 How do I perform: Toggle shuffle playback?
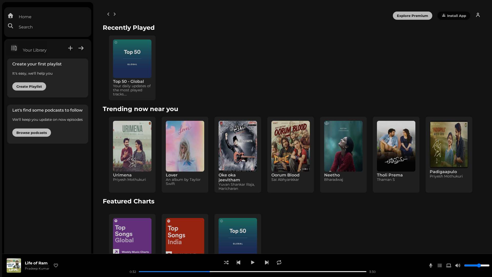pyautogui.click(x=226, y=262)
